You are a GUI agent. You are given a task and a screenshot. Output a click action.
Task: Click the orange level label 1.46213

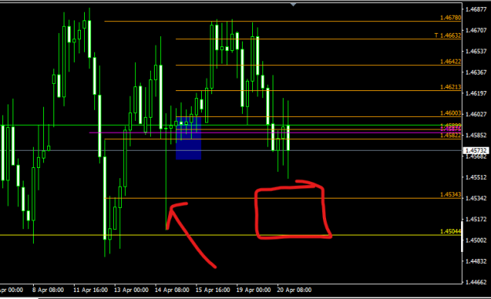pos(450,87)
